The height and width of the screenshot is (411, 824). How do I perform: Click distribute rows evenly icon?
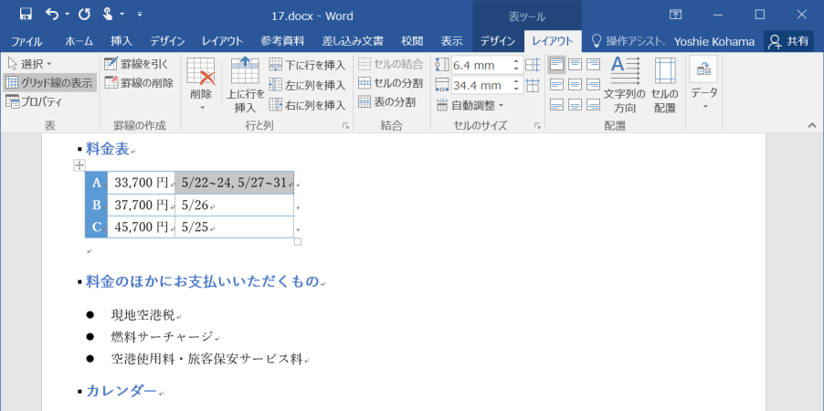click(533, 65)
